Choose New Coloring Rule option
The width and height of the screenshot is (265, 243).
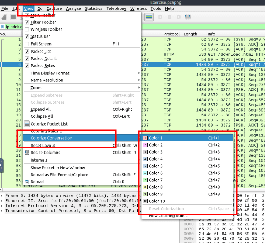click(x=168, y=216)
